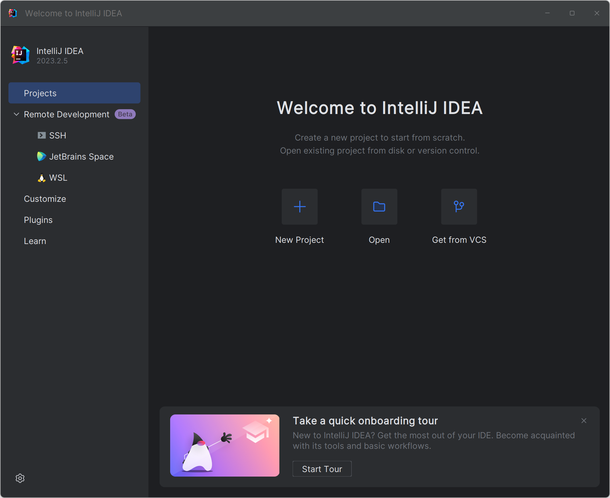Click the New Project label
Image resolution: width=610 pixels, height=498 pixels.
pos(300,240)
